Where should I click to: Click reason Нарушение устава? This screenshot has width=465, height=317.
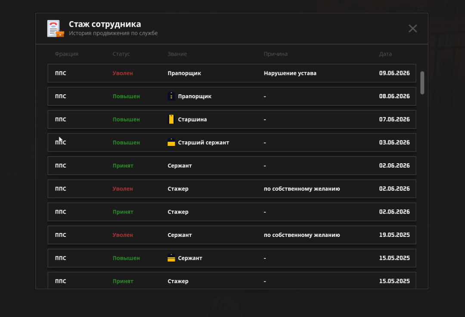click(290, 73)
